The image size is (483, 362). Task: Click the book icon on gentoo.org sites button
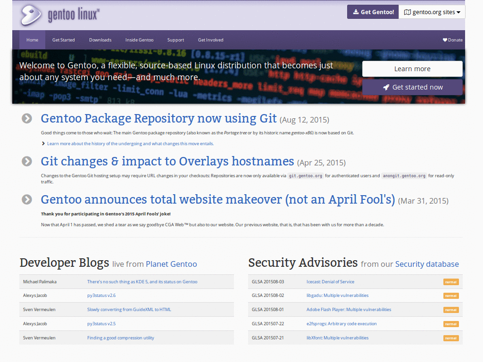pos(408,11)
